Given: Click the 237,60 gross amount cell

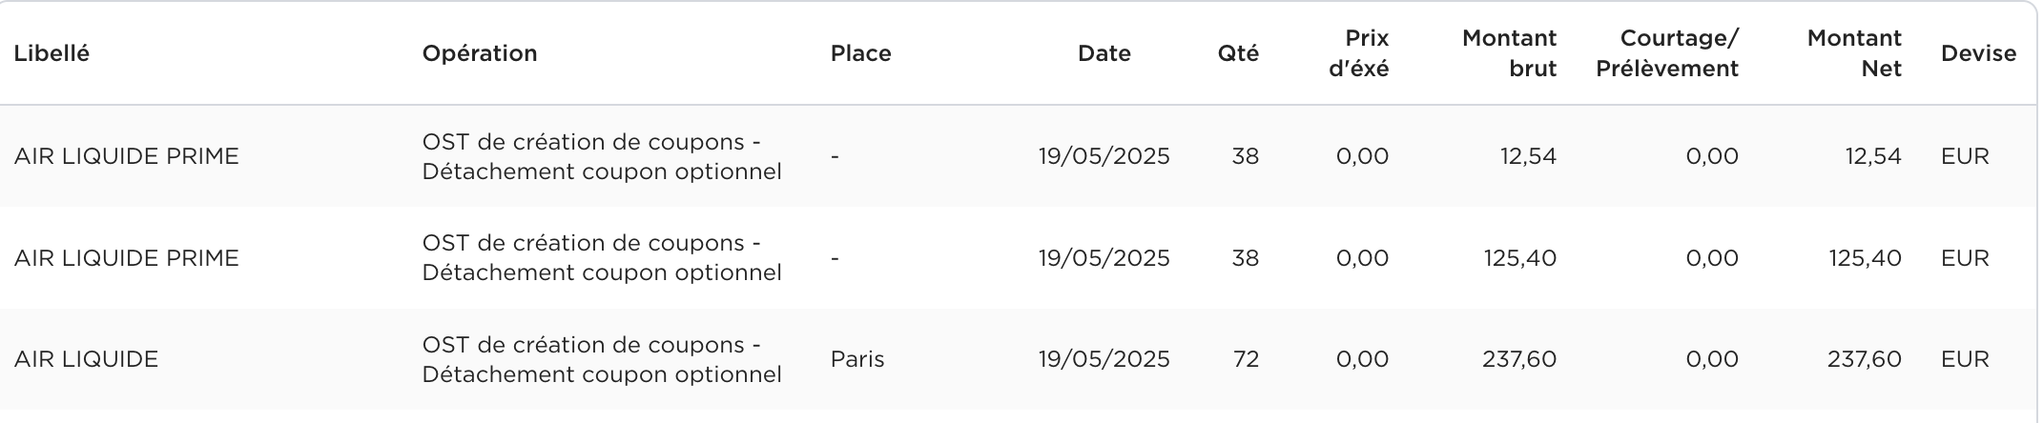Looking at the screenshot, I should (x=1519, y=359).
